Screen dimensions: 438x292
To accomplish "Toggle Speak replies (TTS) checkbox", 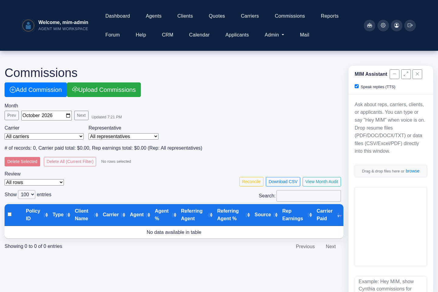I will click(x=356, y=86).
